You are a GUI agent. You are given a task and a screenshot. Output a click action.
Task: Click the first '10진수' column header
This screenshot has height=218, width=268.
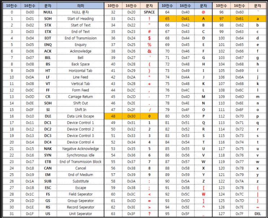tap(12, 6)
